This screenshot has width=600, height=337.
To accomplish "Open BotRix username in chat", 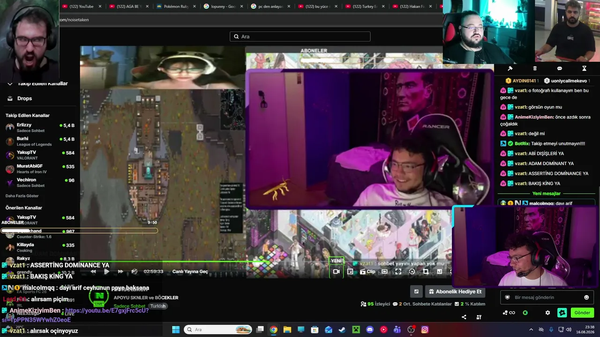I will tap(523, 144).
